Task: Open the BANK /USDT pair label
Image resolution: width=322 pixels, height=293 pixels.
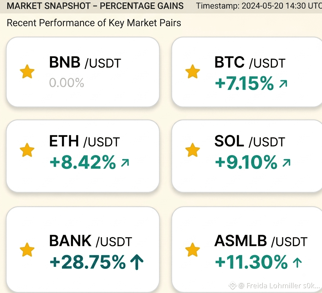Action: coord(90,241)
